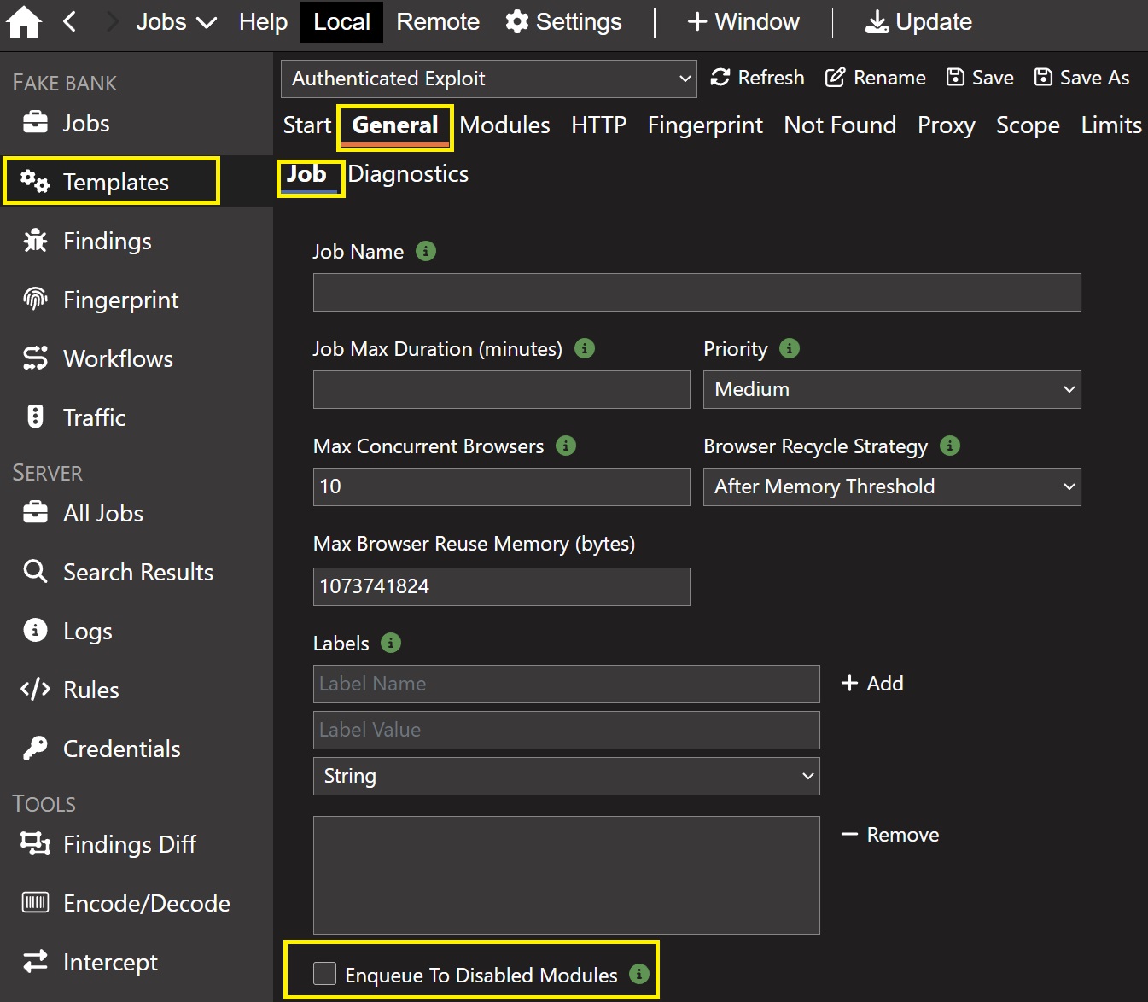Click the Save As button

(x=1081, y=78)
